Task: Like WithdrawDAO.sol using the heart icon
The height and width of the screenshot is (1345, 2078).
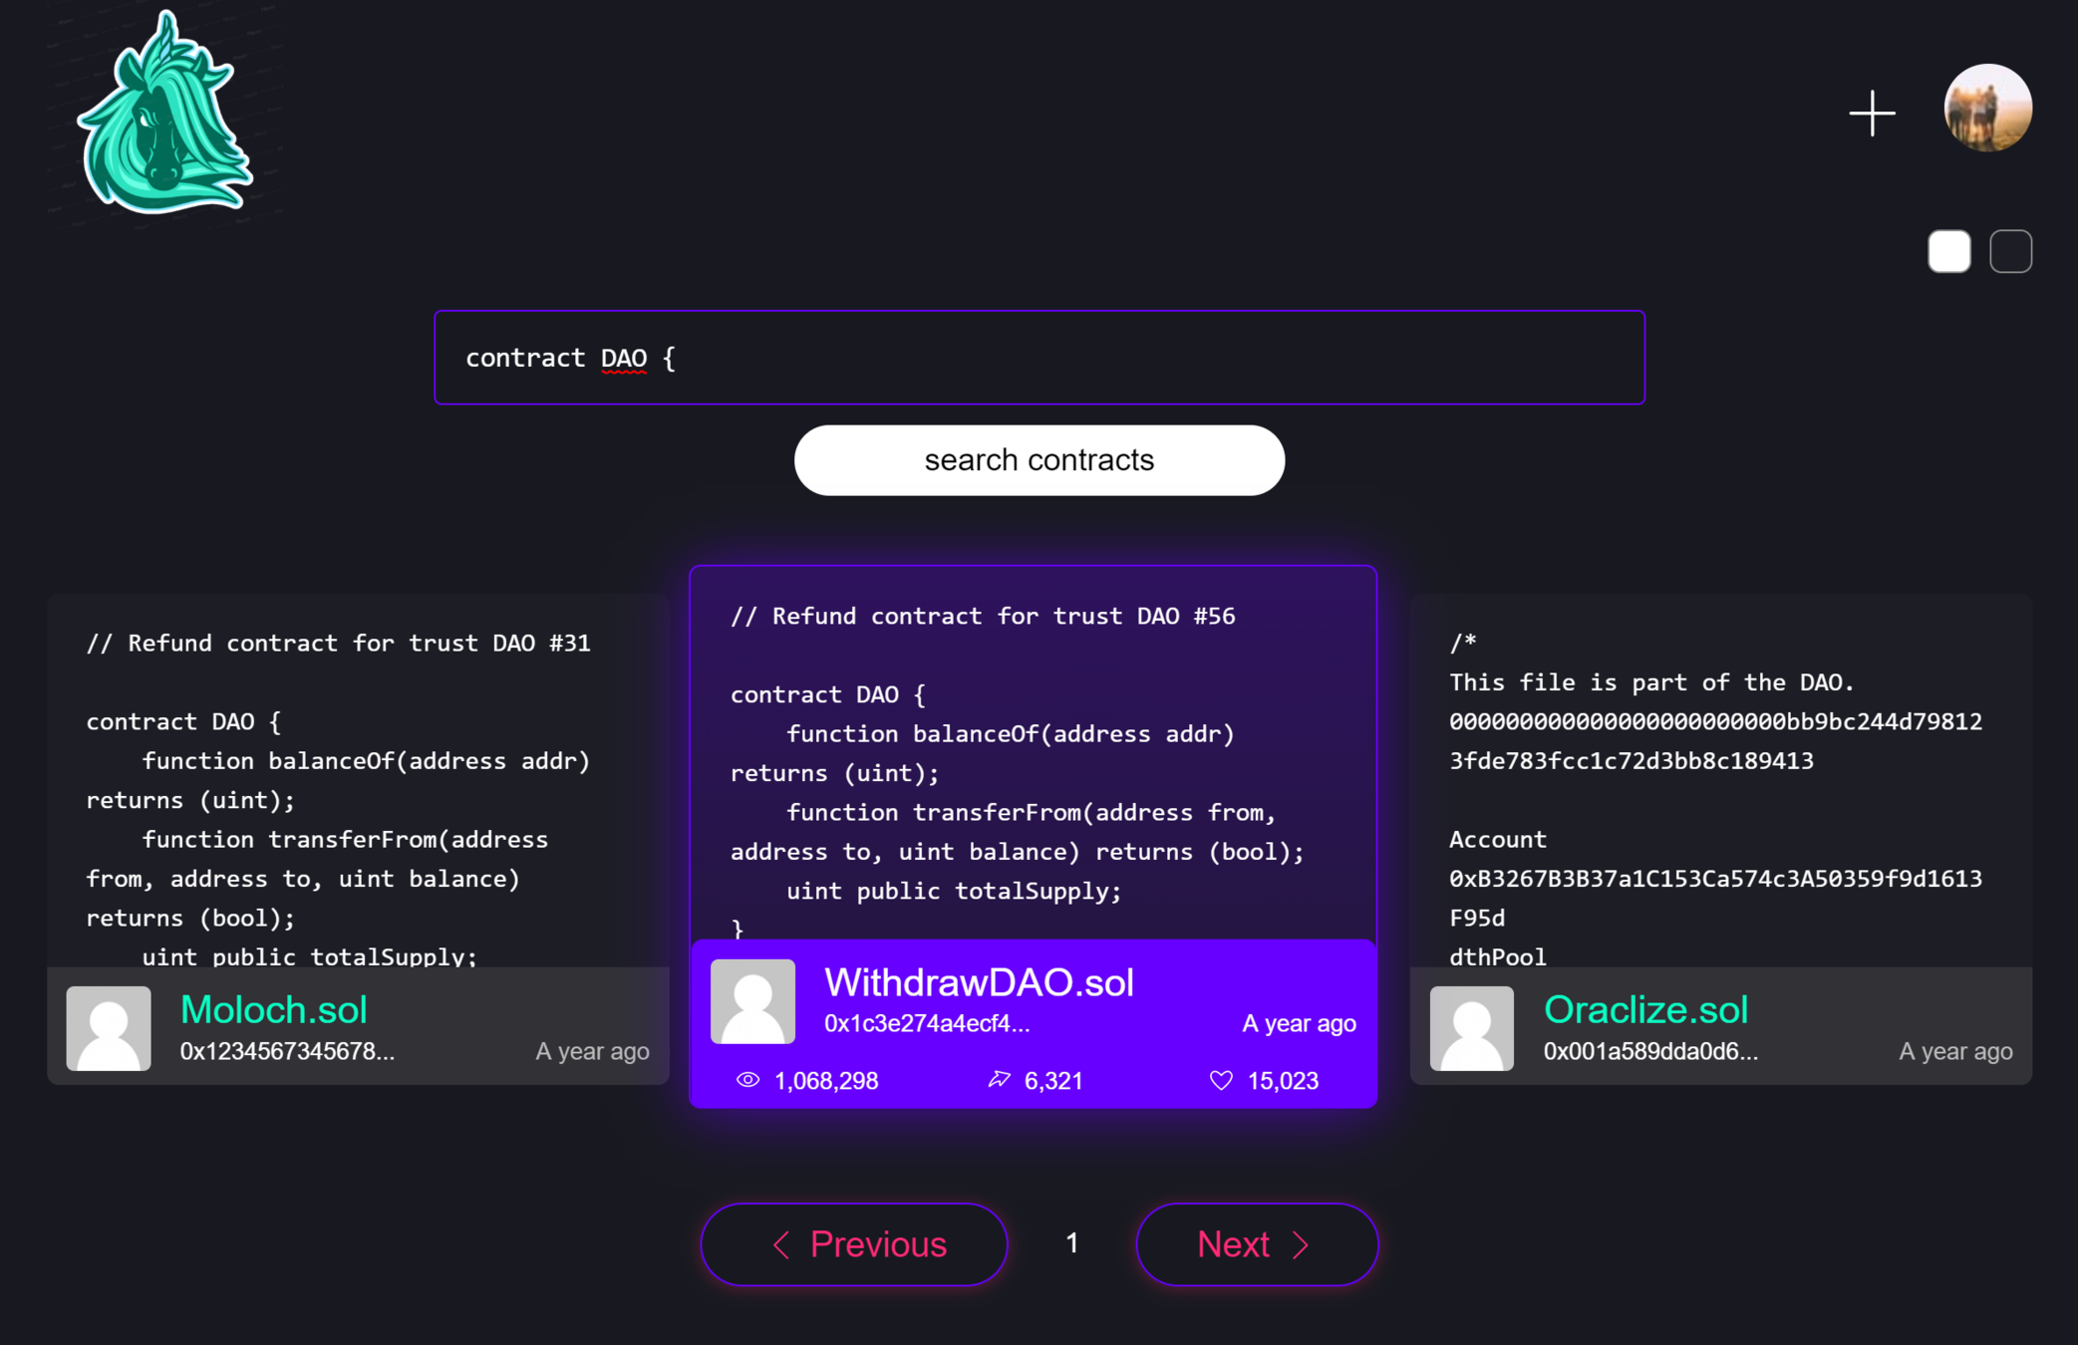Action: point(1221,1080)
